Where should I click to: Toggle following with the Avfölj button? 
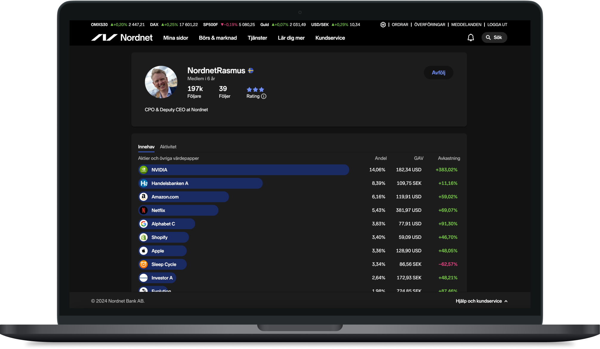point(438,73)
